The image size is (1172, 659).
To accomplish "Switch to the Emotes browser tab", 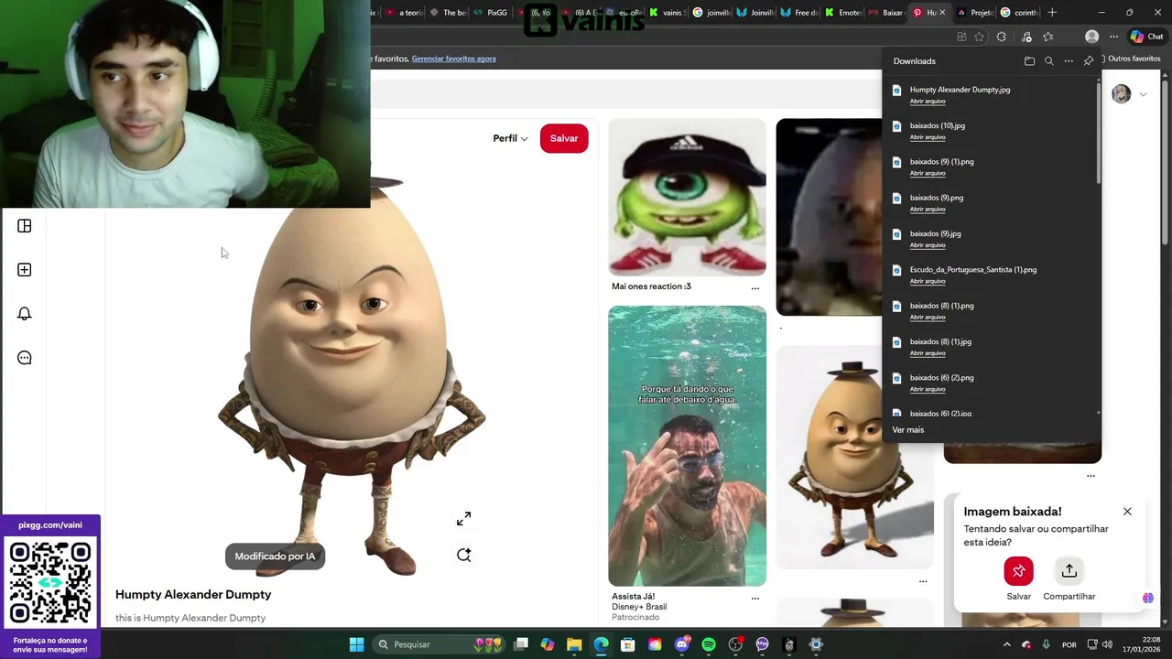I will (844, 13).
